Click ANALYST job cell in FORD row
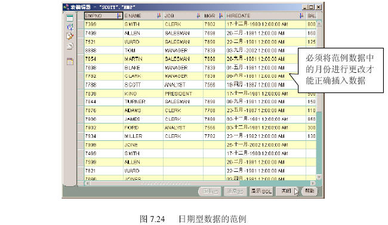The width and height of the screenshot is (388, 225). click(183, 128)
